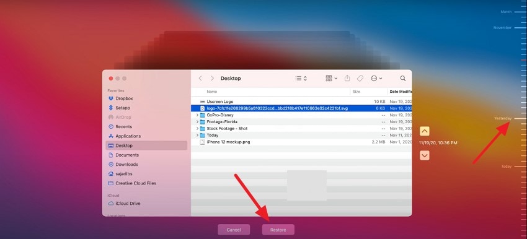Go to the next backup with down arrow
This screenshot has height=239, width=527.
tap(425, 155)
